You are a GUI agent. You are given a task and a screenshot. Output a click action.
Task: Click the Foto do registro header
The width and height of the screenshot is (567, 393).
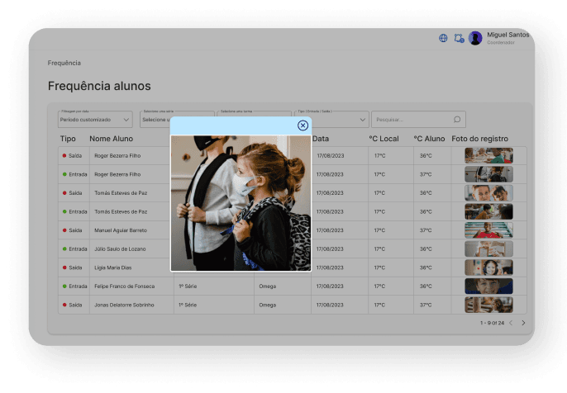(x=480, y=139)
